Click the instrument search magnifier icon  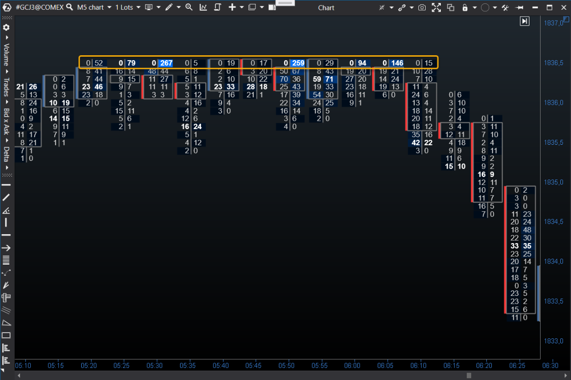click(69, 7)
